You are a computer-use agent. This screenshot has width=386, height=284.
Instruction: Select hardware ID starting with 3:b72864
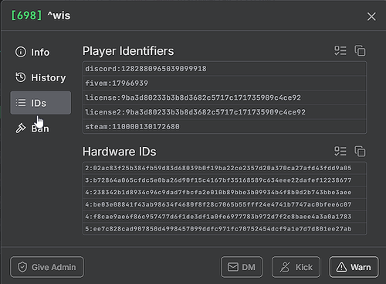click(225, 180)
